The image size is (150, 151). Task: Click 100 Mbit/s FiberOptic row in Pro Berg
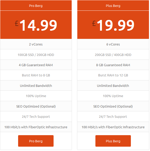click(36, 127)
